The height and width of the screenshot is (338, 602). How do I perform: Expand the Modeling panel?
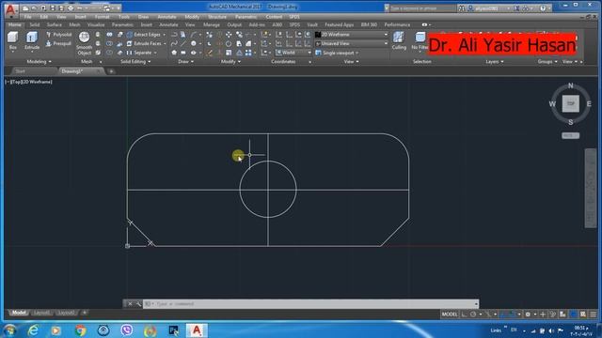pyautogui.click(x=39, y=62)
